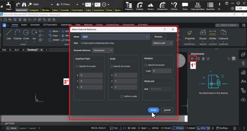Open the Layout1 tab at the bottom
247x131 pixels.
(x=23, y=128)
